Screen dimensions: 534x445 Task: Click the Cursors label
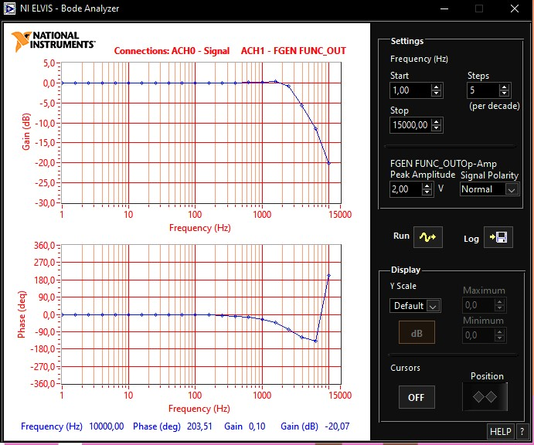pyautogui.click(x=405, y=368)
